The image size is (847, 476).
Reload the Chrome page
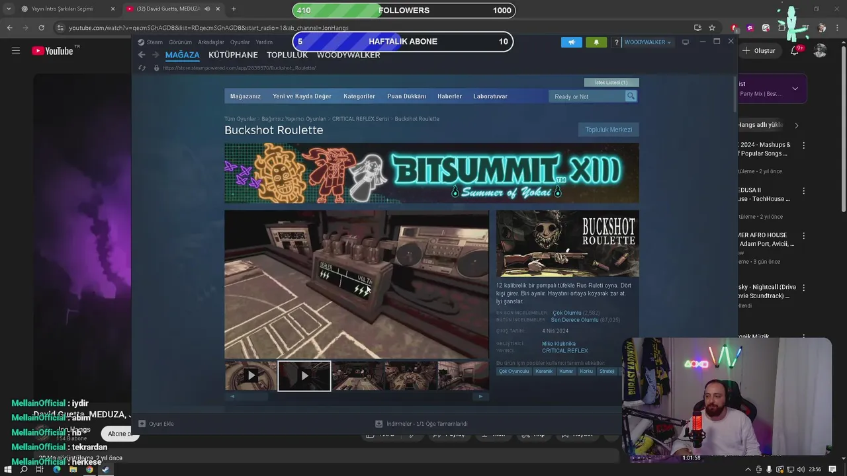41,28
